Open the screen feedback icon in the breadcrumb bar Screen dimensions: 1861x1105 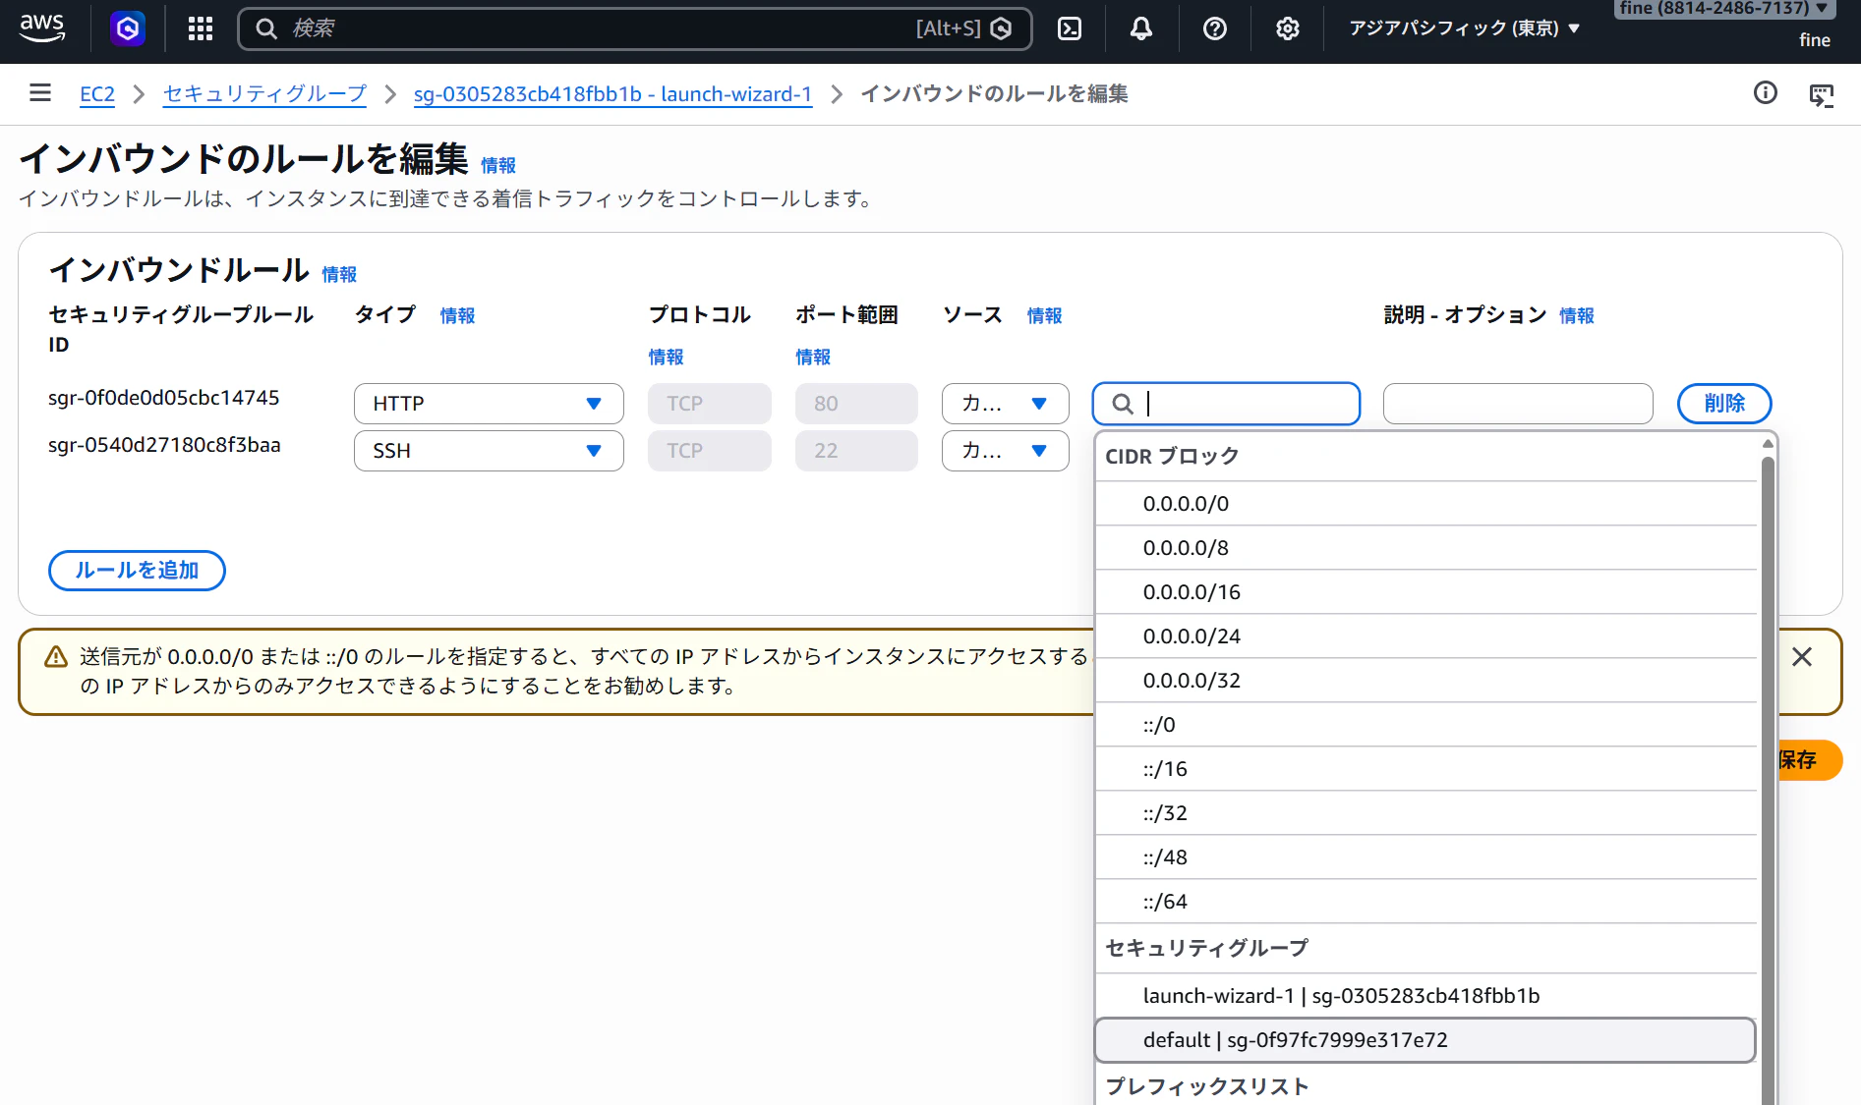pyautogui.click(x=1822, y=94)
